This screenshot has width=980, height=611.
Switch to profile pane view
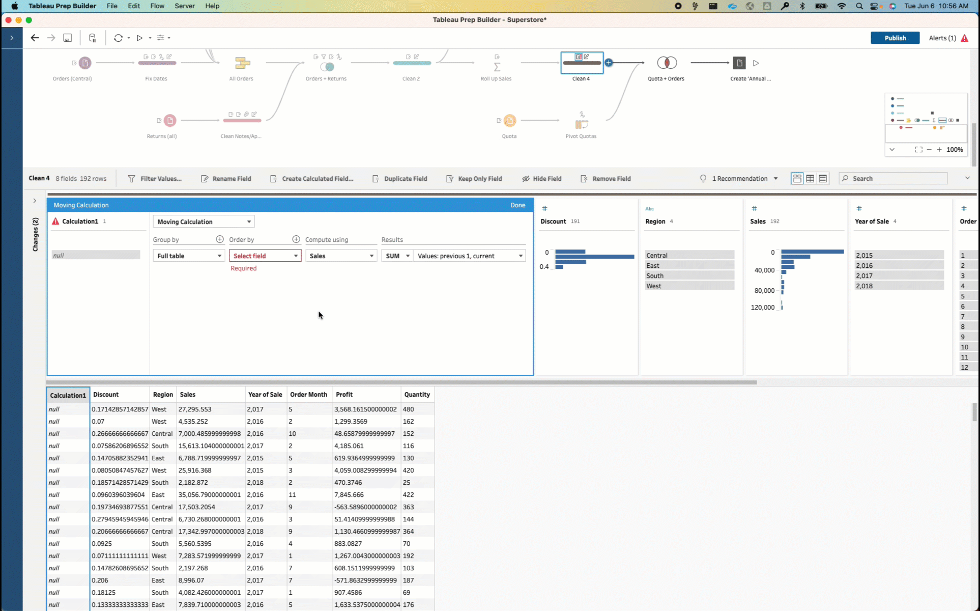click(x=797, y=179)
